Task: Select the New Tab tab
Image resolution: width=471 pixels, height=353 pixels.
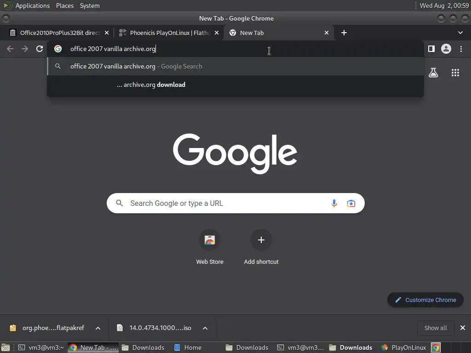Action: point(278,33)
